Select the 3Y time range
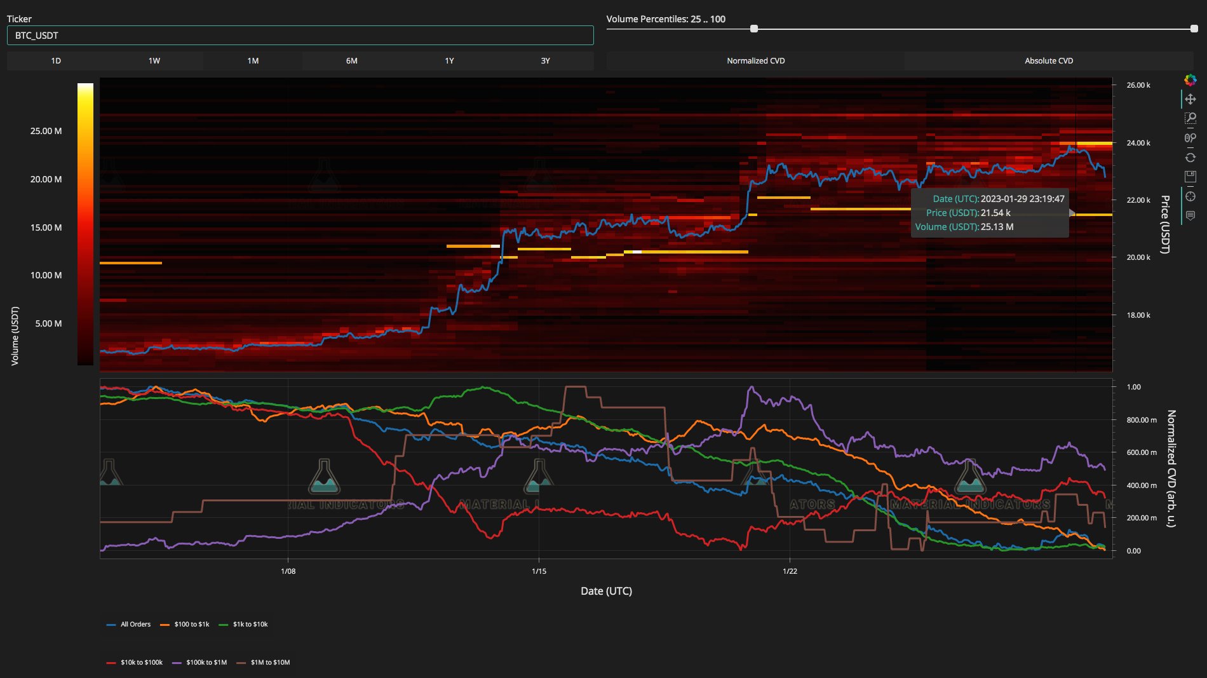This screenshot has width=1207, height=678. pos(545,61)
